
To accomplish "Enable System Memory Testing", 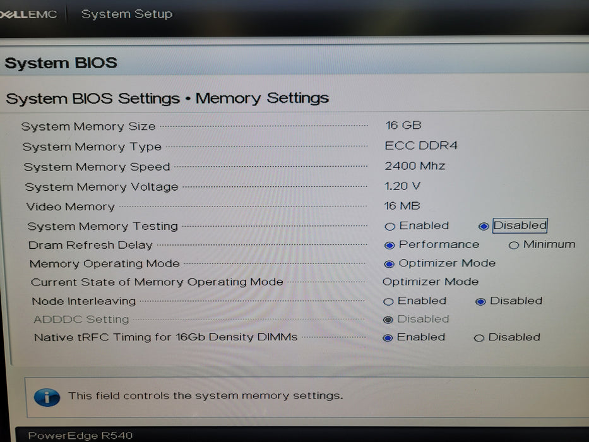I will [417, 226].
